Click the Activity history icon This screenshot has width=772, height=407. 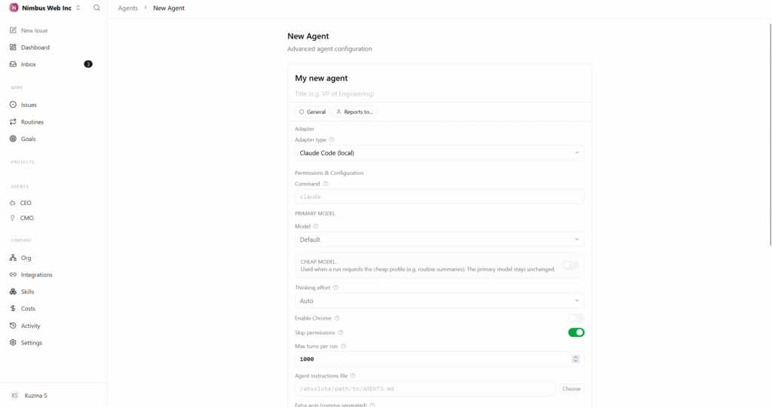pos(13,326)
